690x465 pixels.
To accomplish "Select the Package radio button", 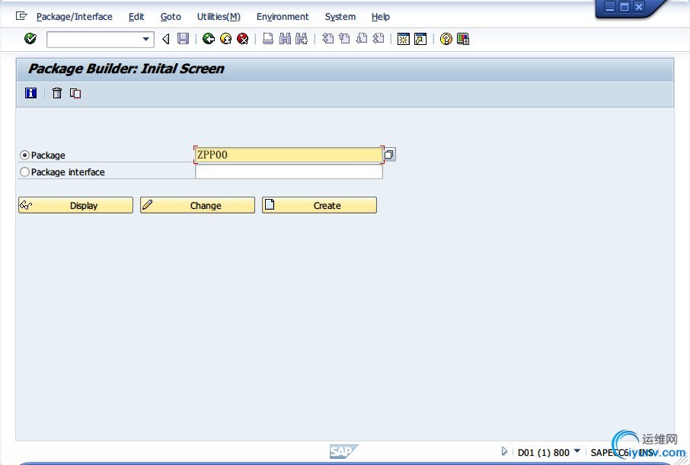I will 24,155.
